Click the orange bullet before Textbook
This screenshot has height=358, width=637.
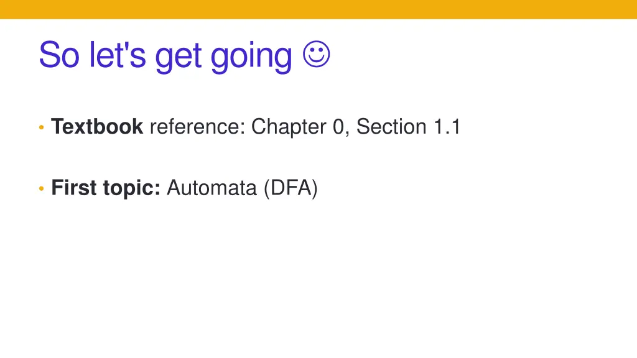(x=41, y=127)
